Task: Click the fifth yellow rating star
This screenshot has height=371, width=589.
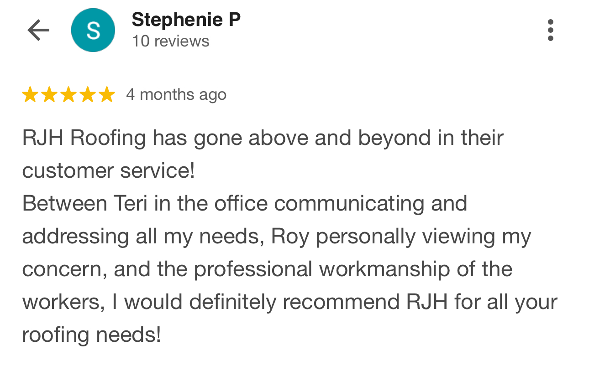Action: coord(107,95)
